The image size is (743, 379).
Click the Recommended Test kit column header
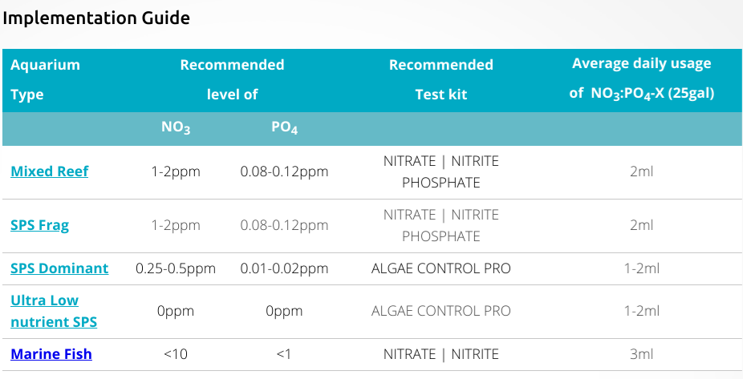click(x=441, y=79)
